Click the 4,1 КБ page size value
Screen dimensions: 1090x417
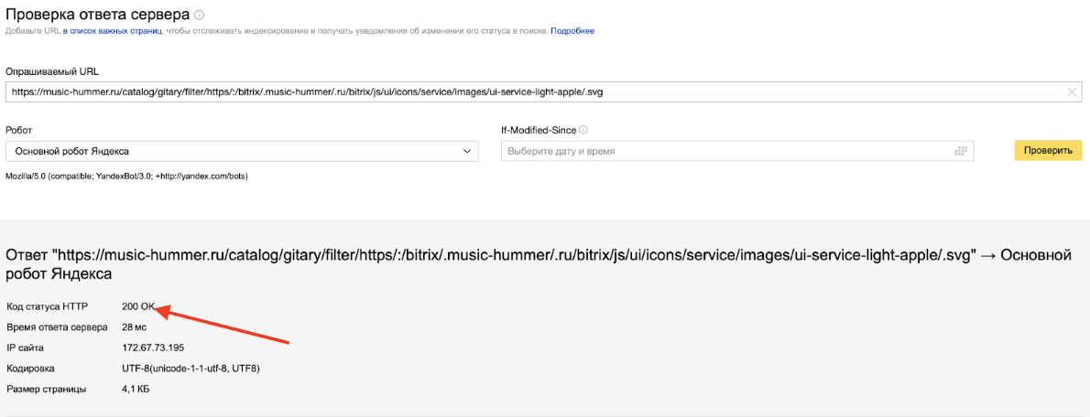136,390
